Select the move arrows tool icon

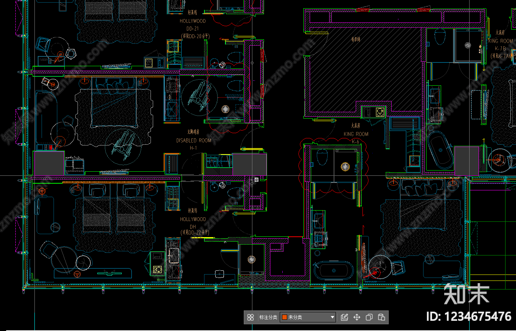pos(357,317)
